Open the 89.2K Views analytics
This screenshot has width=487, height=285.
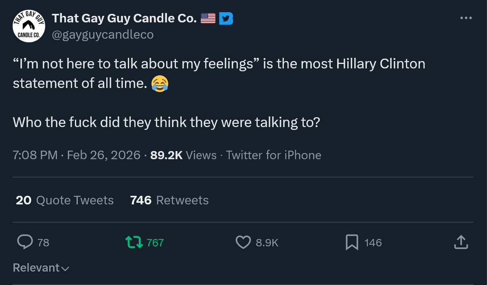[183, 155]
